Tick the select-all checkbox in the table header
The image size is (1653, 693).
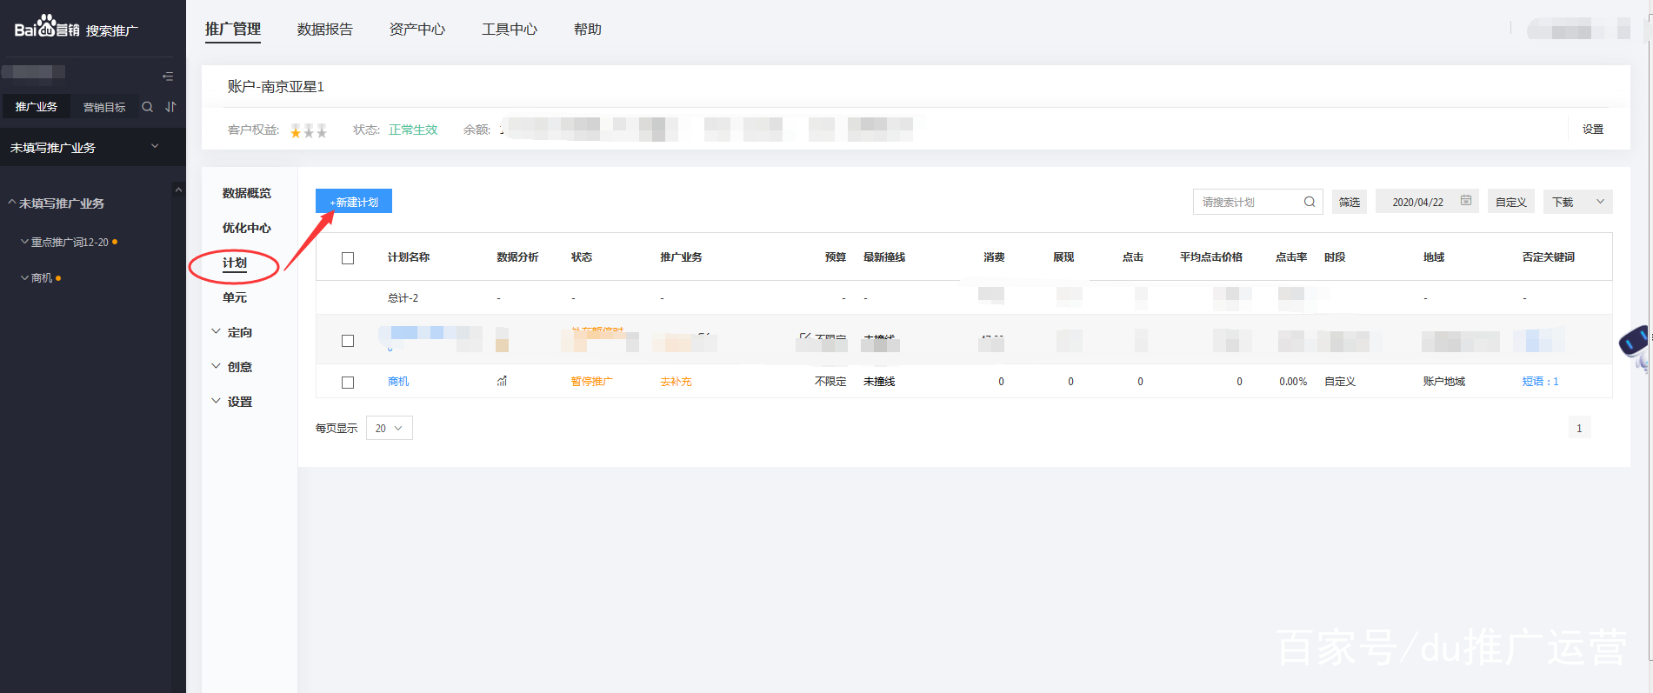[348, 258]
